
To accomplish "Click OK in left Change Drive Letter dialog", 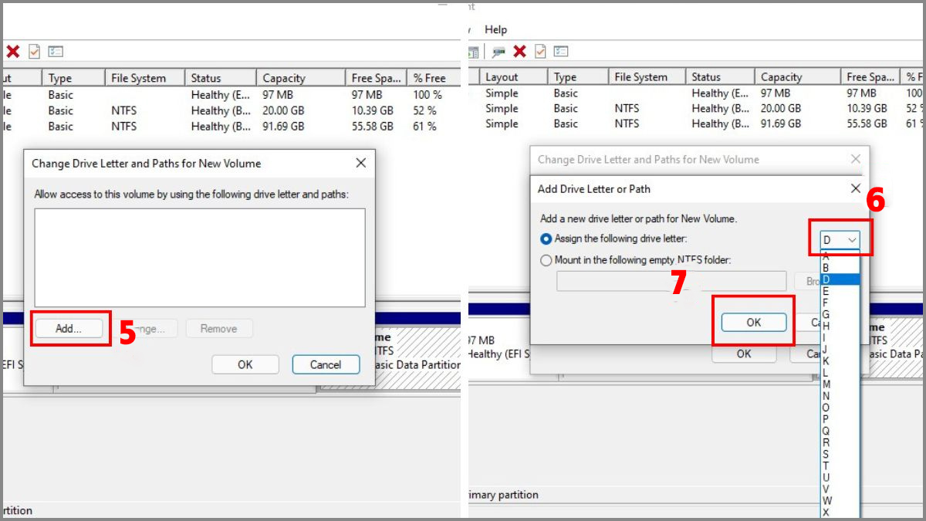I will point(245,364).
